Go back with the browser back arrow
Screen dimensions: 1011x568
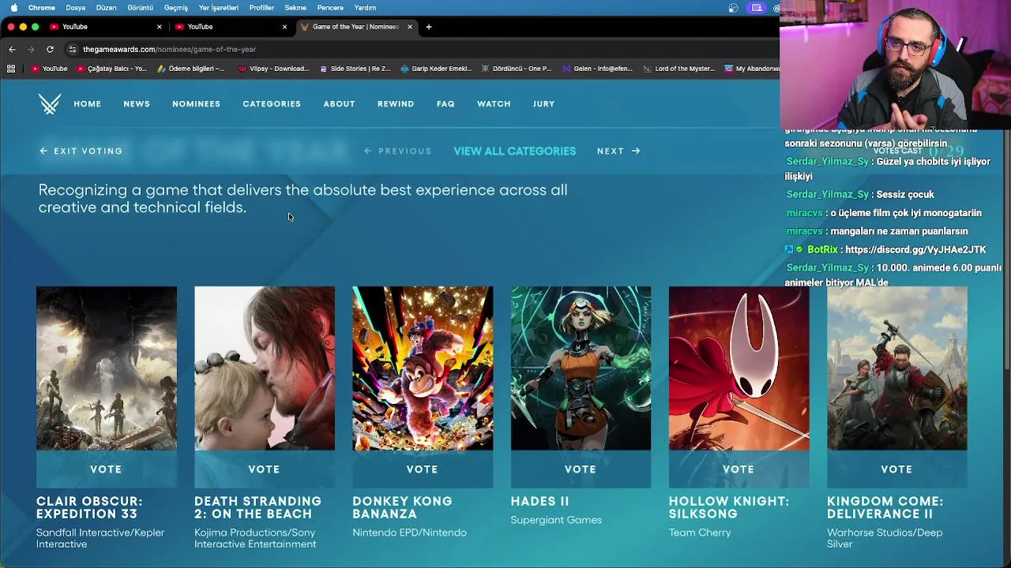(12, 49)
